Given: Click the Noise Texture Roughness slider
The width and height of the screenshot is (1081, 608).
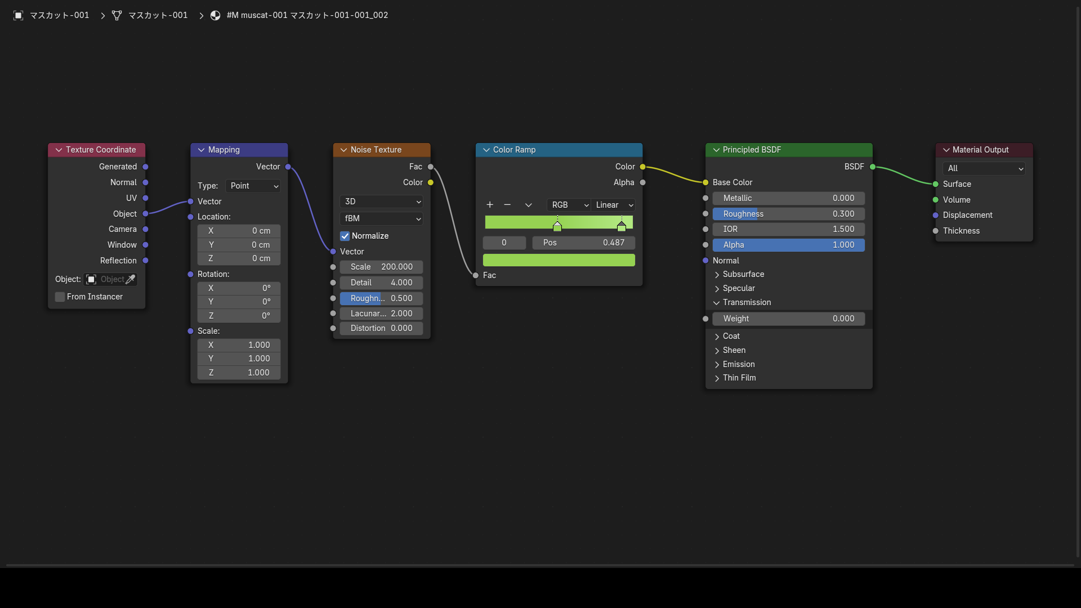Looking at the screenshot, I should [x=381, y=298].
